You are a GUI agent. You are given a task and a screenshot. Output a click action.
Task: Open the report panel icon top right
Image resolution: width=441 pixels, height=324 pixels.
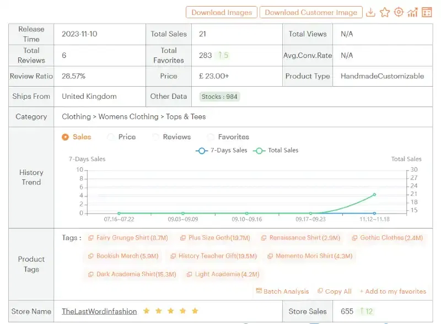427,12
